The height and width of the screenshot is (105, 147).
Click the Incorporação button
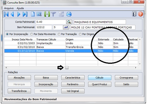coord(46,84)
